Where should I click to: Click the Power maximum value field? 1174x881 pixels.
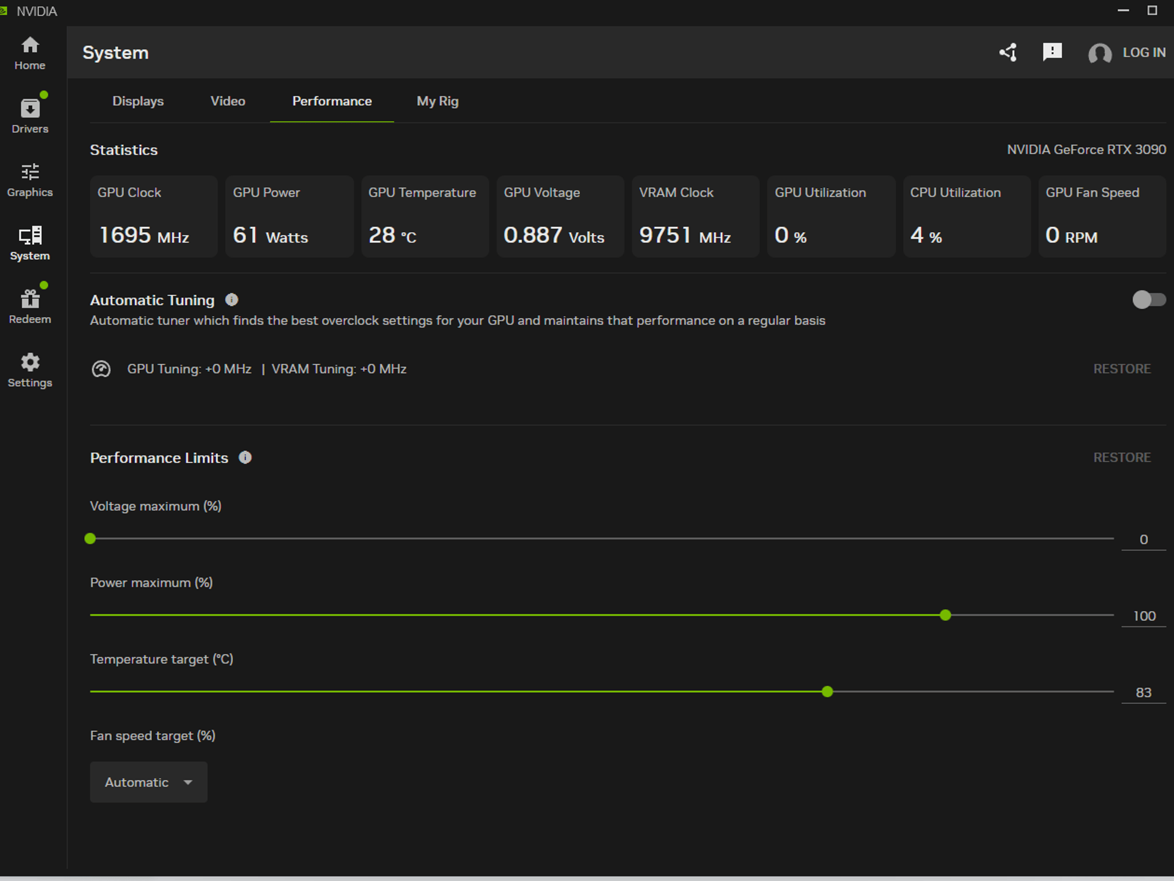tap(1144, 616)
